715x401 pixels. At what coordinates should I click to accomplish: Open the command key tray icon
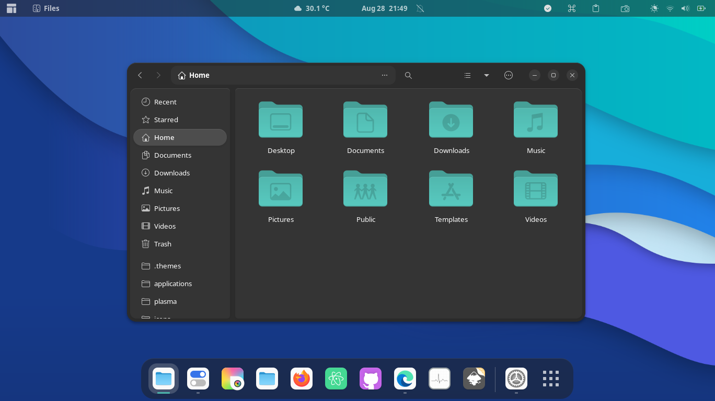(x=572, y=8)
